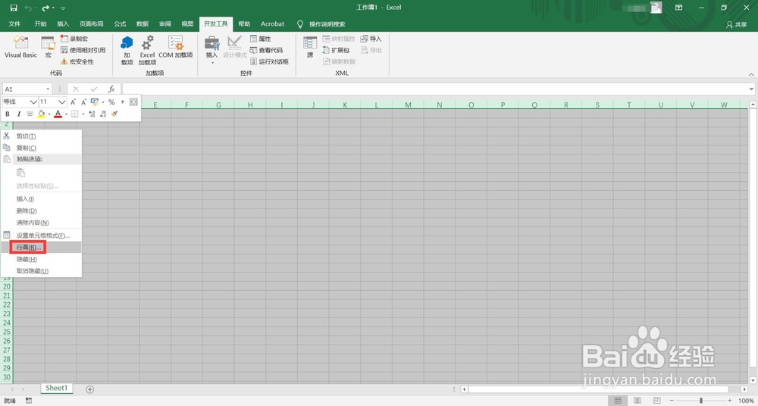Choose Copy (复制) from context menu
The image size is (758, 406).
coord(41,148)
